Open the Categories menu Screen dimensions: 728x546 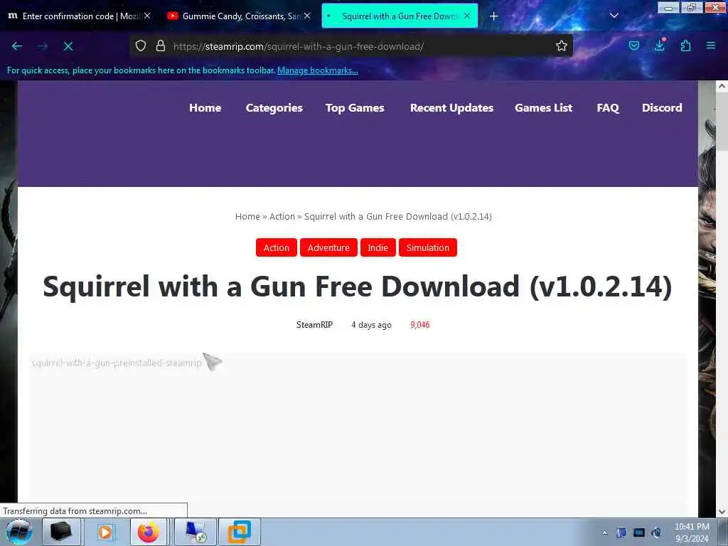[x=274, y=108]
